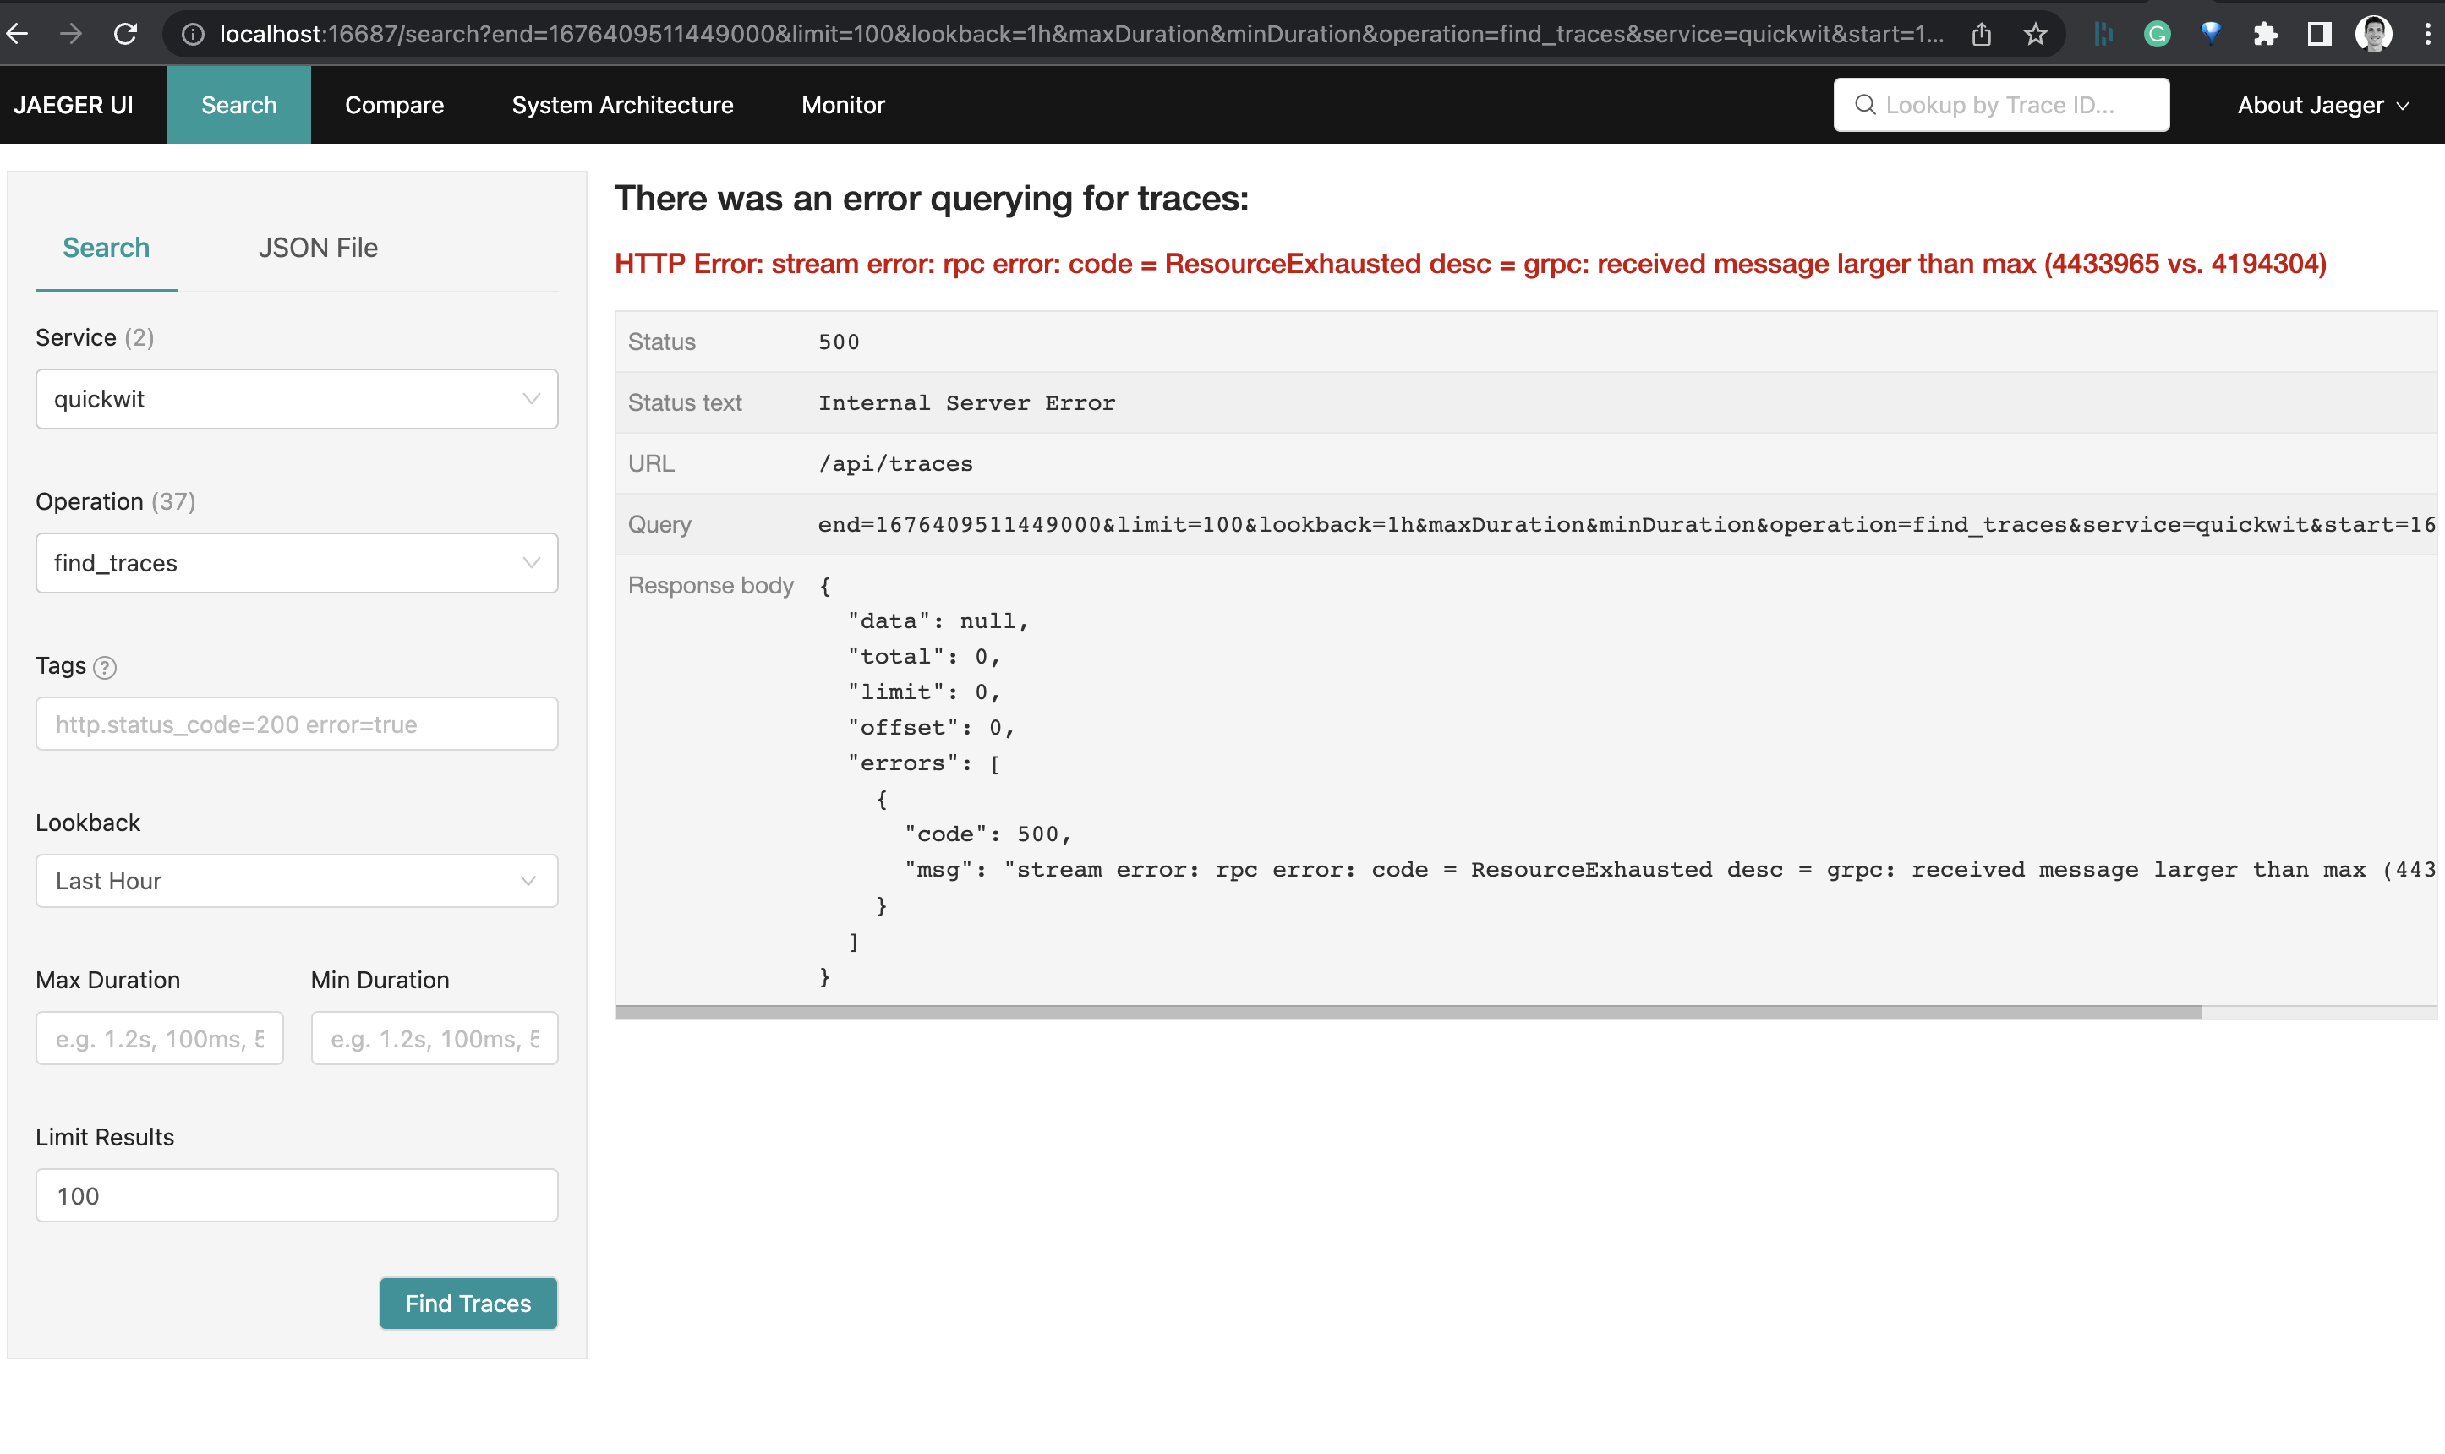The image size is (2445, 1454).
Task: Click the Tags help question mark icon
Action: (105, 667)
